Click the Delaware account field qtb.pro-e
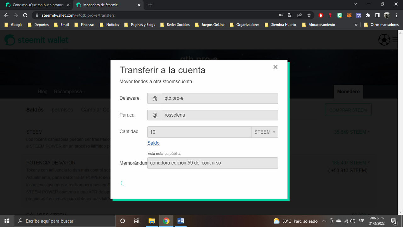Viewport: 403px width, 227px height. [220, 98]
